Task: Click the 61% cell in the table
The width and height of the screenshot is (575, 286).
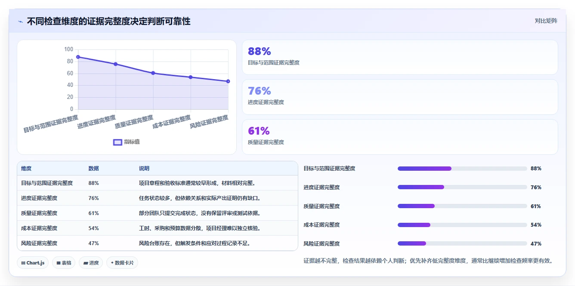Action: tap(94, 213)
